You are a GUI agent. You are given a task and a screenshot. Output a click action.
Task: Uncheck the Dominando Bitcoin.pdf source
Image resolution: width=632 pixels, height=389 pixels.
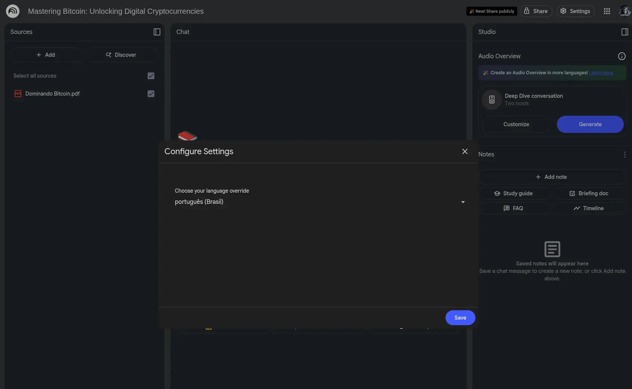click(x=151, y=94)
